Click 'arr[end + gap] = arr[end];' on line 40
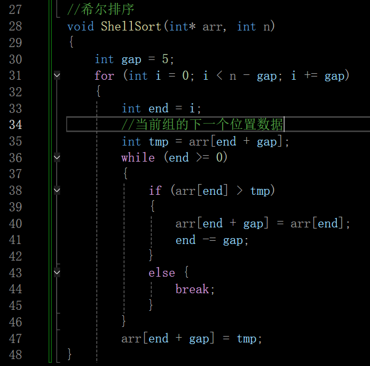The width and height of the screenshot is (370, 366). click(263, 224)
